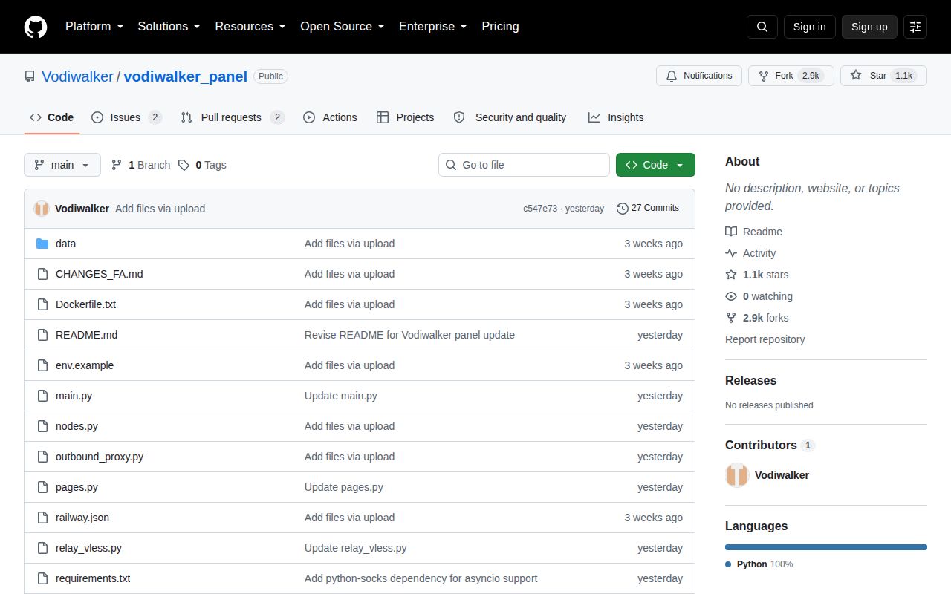Switch to the Pull requests tab
Viewport: 951px width, 594px height.
pyautogui.click(x=233, y=117)
